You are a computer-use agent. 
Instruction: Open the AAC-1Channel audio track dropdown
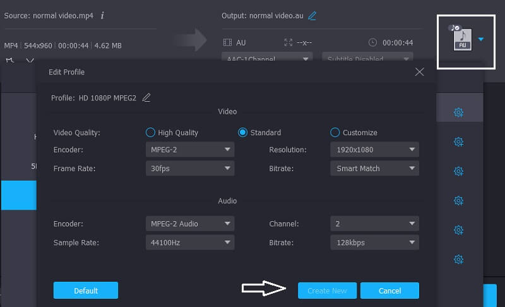(267, 56)
